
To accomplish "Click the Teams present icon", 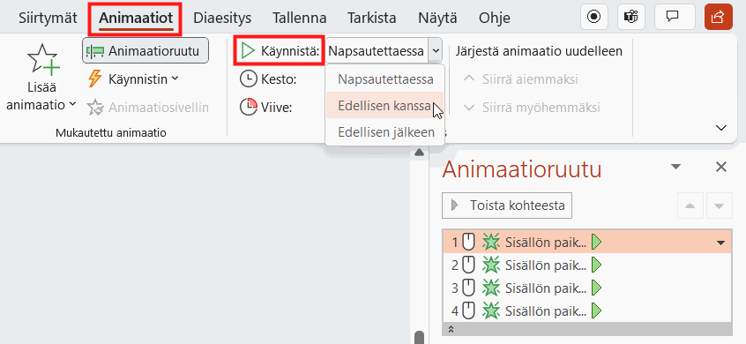I will click(630, 17).
